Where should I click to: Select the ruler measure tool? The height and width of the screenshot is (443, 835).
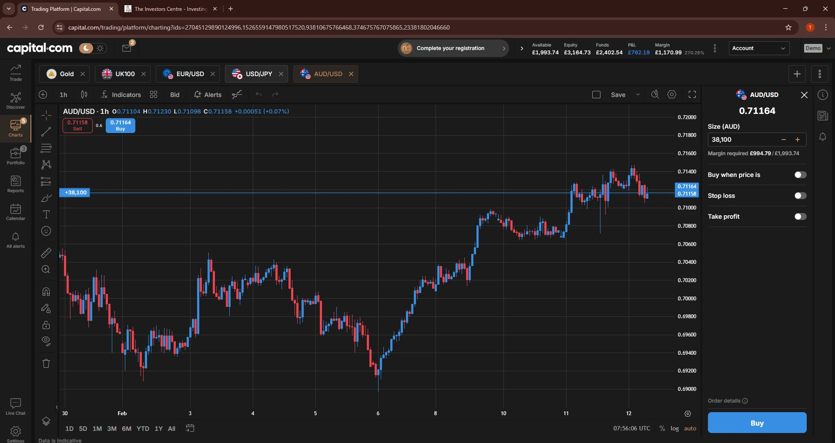pyautogui.click(x=46, y=253)
